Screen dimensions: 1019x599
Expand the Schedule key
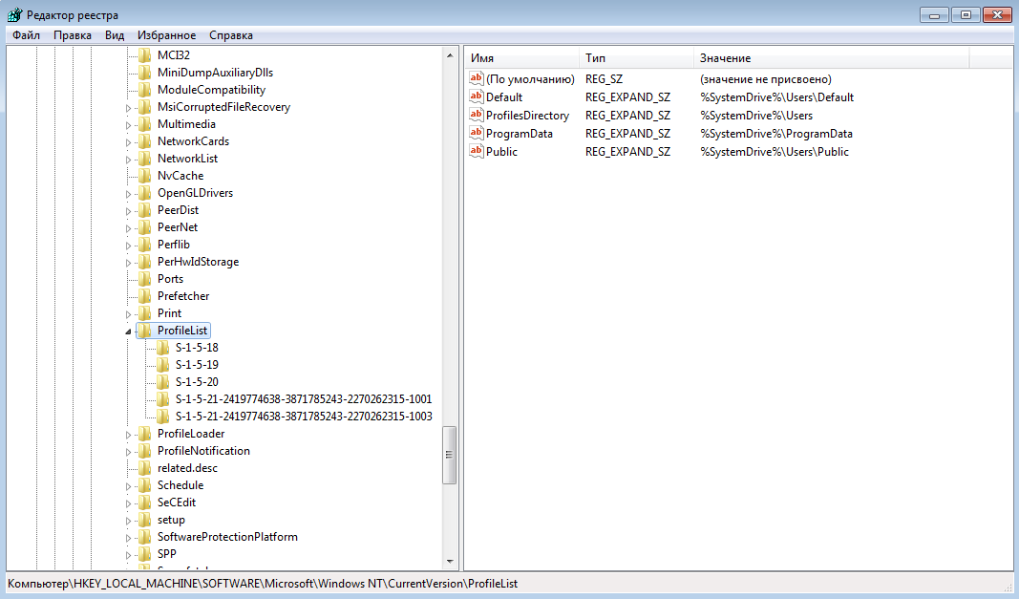tap(128, 486)
